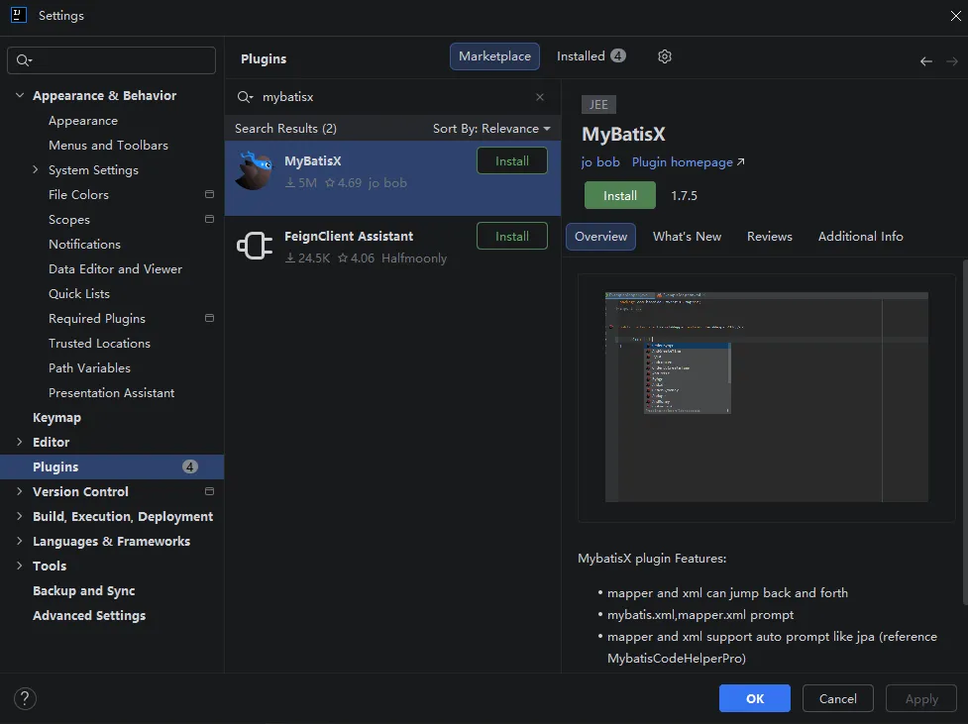Select File Colors settings
The image size is (968, 724).
[x=78, y=194]
